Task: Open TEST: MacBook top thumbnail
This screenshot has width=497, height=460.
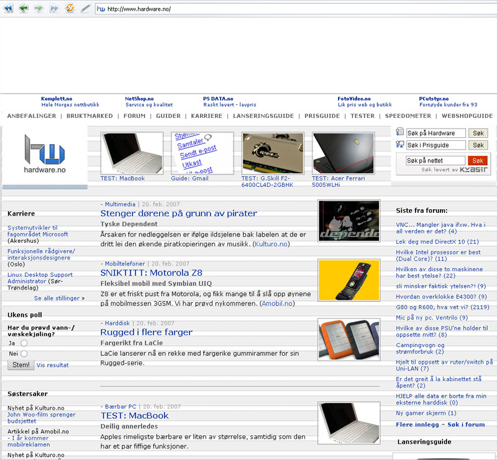Action: pos(132,153)
